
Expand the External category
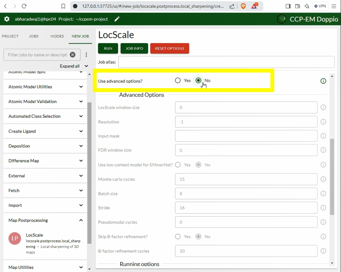coord(45,176)
